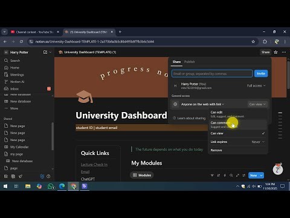Select the Can view permission option

tap(237, 133)
